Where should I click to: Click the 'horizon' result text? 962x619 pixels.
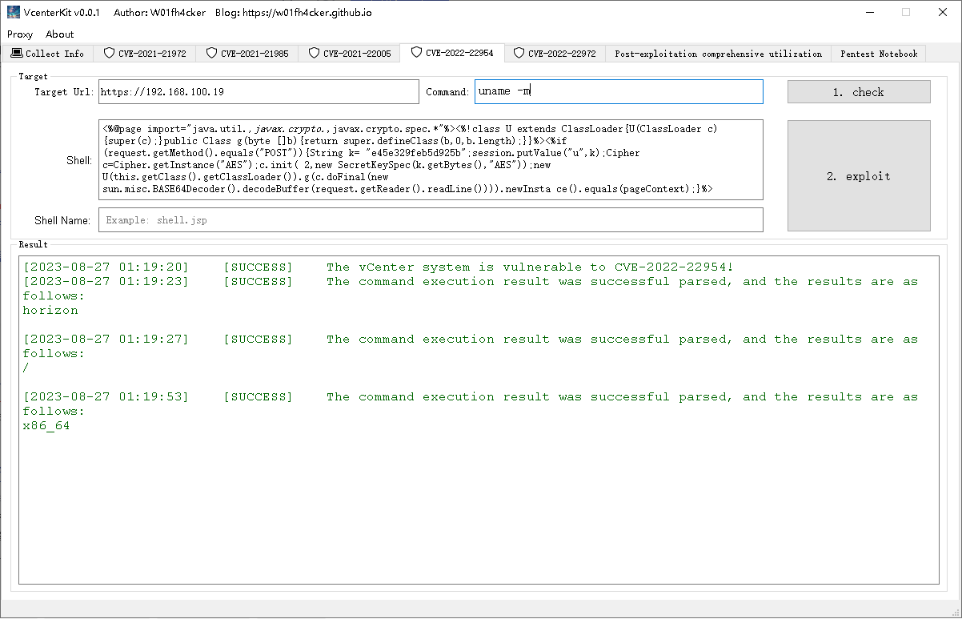click(50, 311)
